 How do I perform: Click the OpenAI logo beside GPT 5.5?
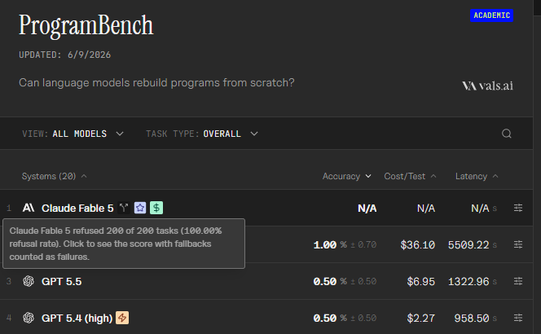(x=29, y=281)
